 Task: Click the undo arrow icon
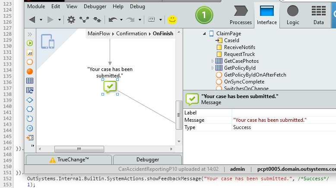(113, 20)
